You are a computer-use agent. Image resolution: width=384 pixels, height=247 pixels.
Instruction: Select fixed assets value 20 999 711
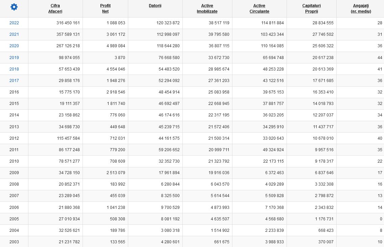pos(219,150)
